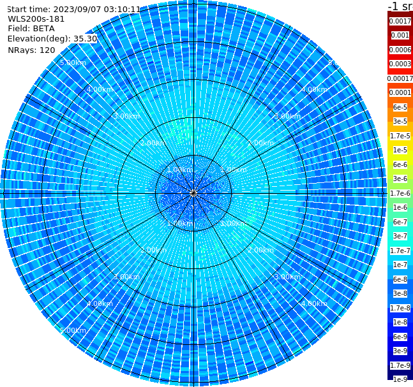Click the 3e-5 colorbar label
413x387 pixels.
coord(400,121)
